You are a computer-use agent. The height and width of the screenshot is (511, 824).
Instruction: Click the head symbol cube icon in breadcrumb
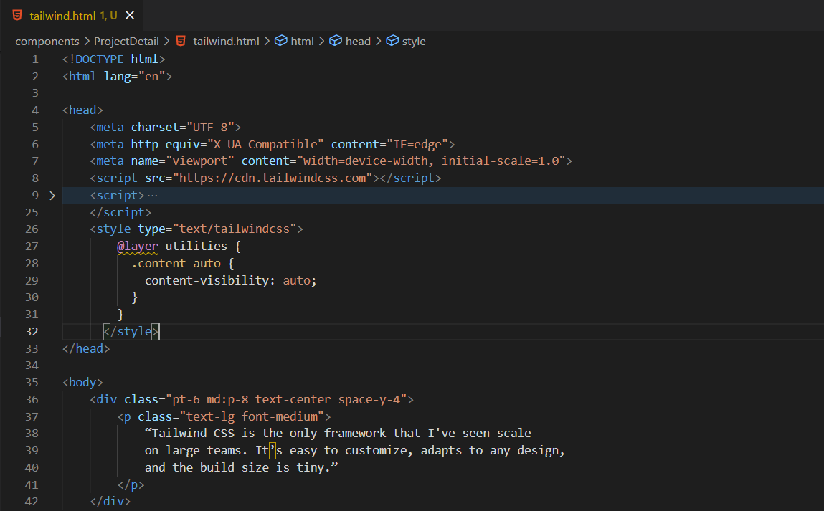(x=336, y=41)
